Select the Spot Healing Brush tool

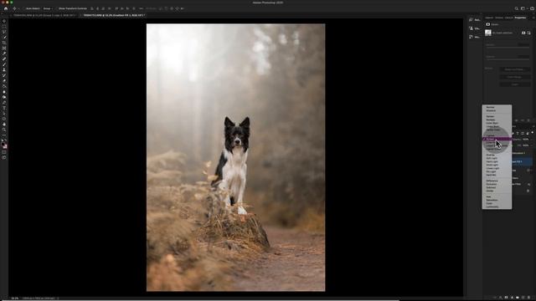[4, 59]
